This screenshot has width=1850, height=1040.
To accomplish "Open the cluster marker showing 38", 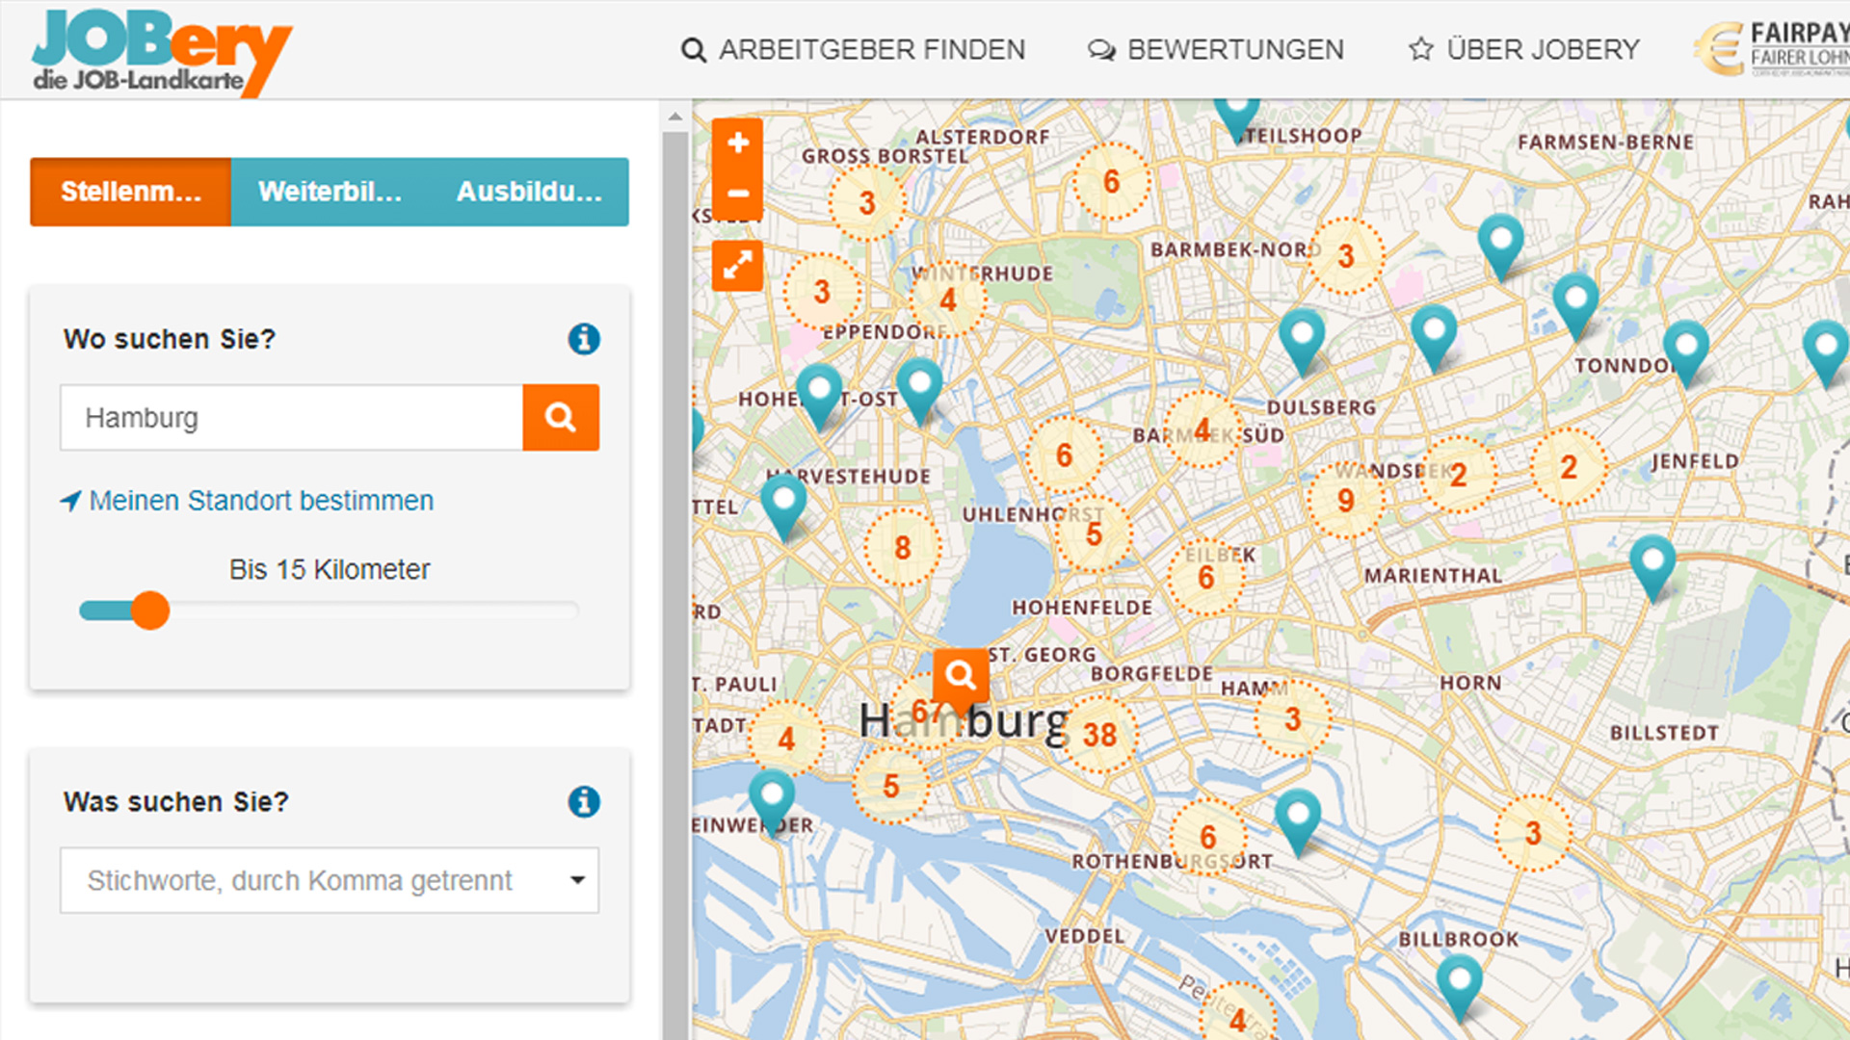I will point(1099,736).
